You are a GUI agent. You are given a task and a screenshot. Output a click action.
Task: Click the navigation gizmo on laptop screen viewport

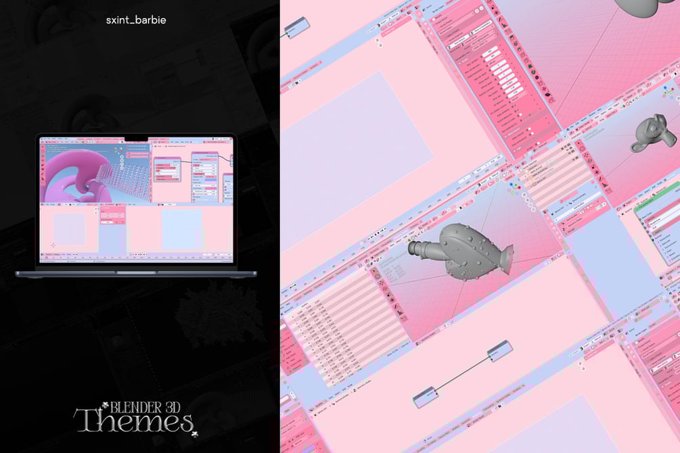(118, 150)
